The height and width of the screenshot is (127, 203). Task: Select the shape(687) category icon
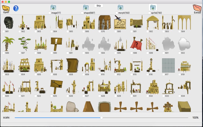[x=86, y=8]
